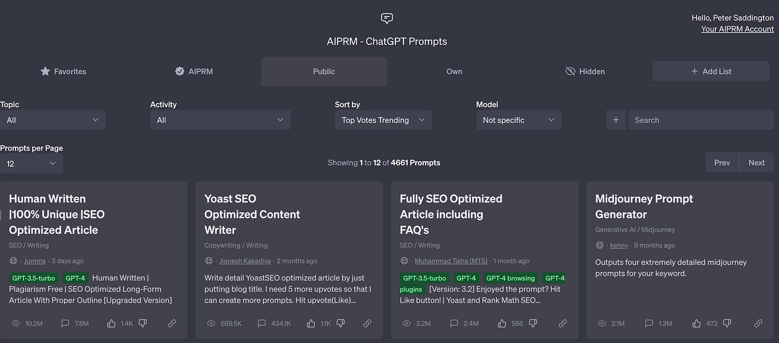779x343 pixels.
Task: Switch to the Favorites tab
Action: tap(63, 71)
